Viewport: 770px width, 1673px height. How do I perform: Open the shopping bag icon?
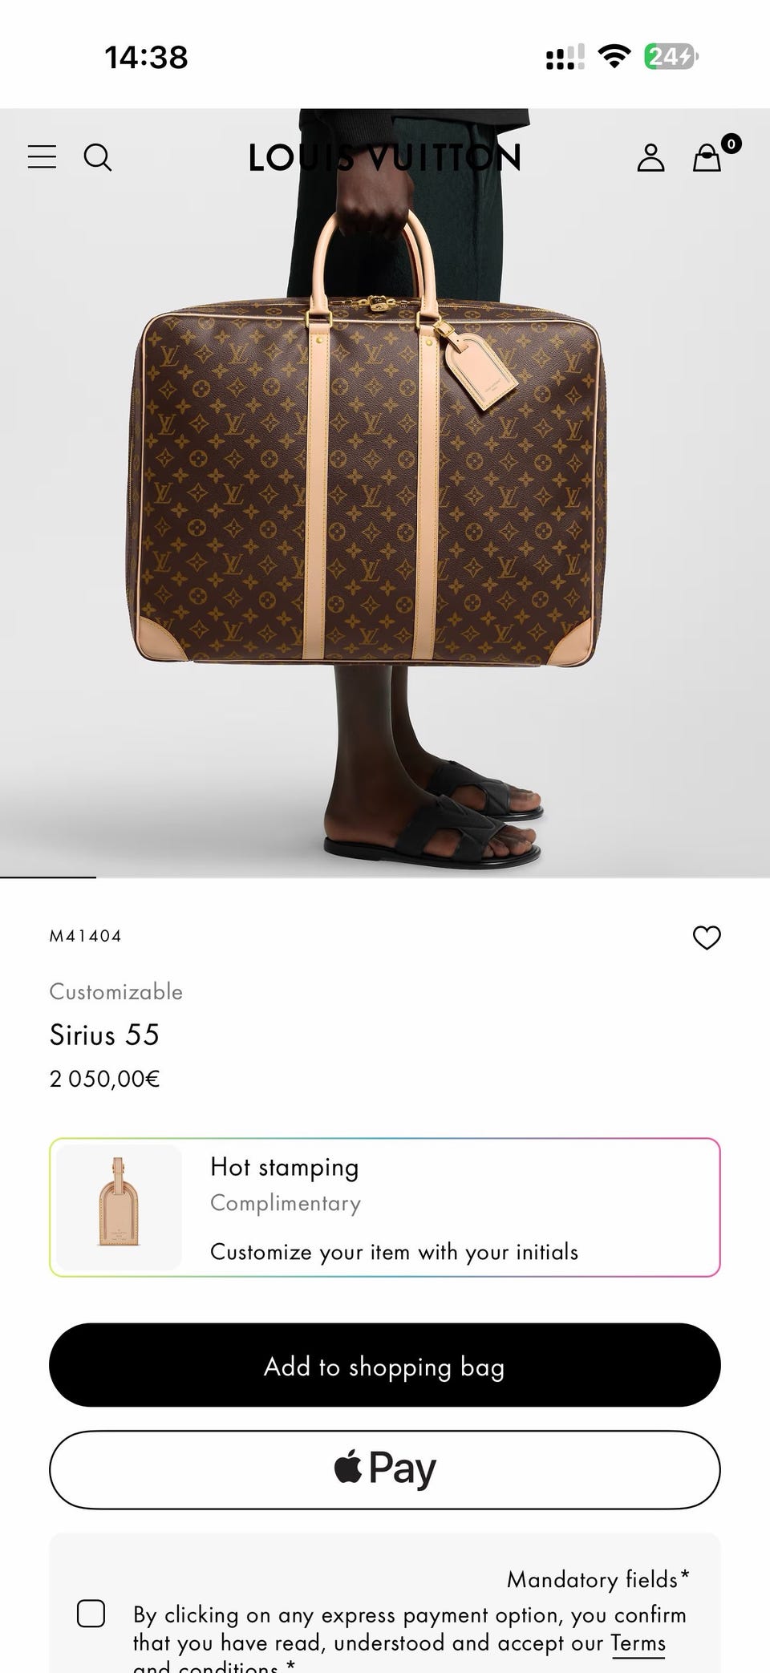(707, 158)
